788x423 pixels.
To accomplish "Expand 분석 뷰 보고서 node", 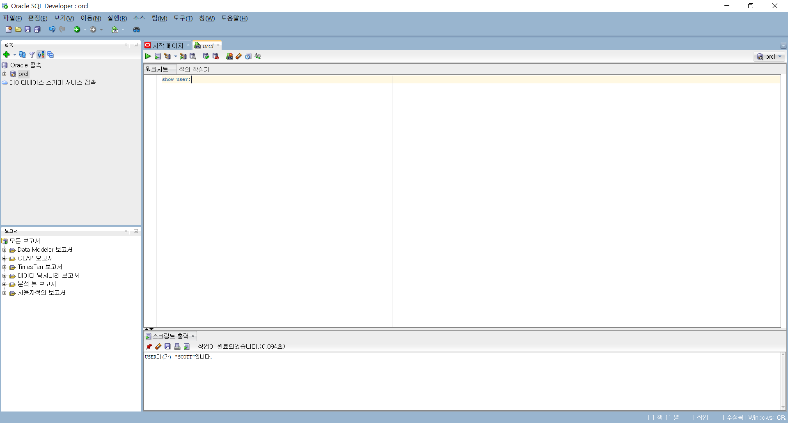I will (x=5, y=284).
